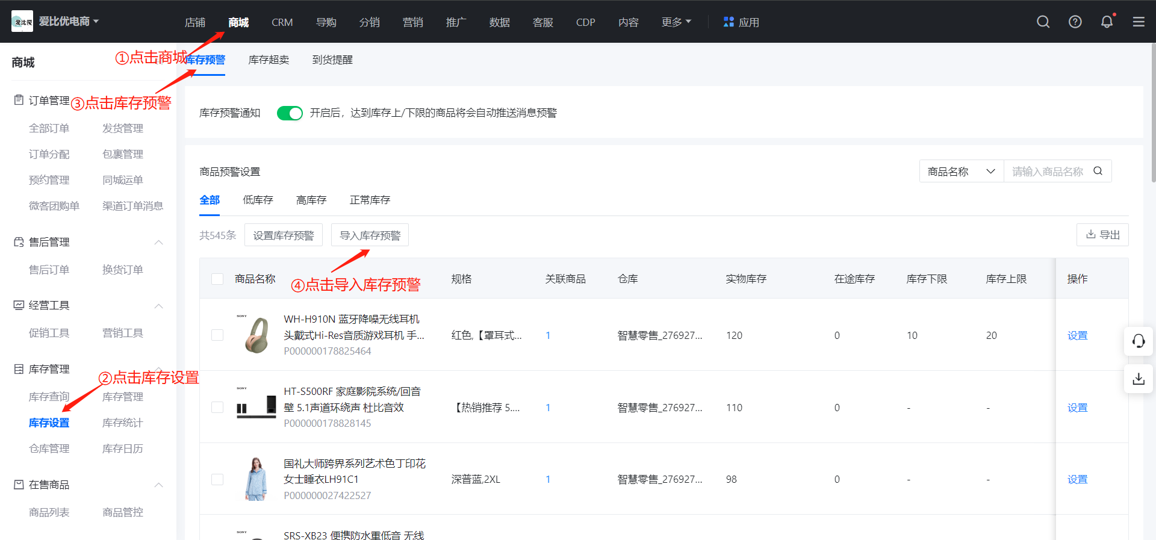Screen dimensions: 1156x540
Task: Open CRM in top navigation
Action: click(282, 22)
